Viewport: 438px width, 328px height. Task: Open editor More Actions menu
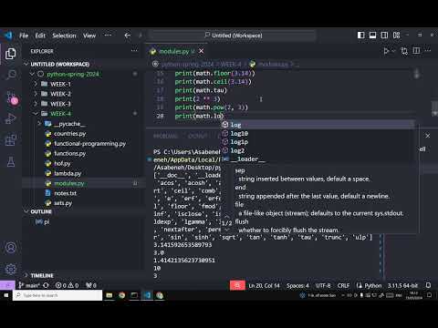(x=428, y=51)
